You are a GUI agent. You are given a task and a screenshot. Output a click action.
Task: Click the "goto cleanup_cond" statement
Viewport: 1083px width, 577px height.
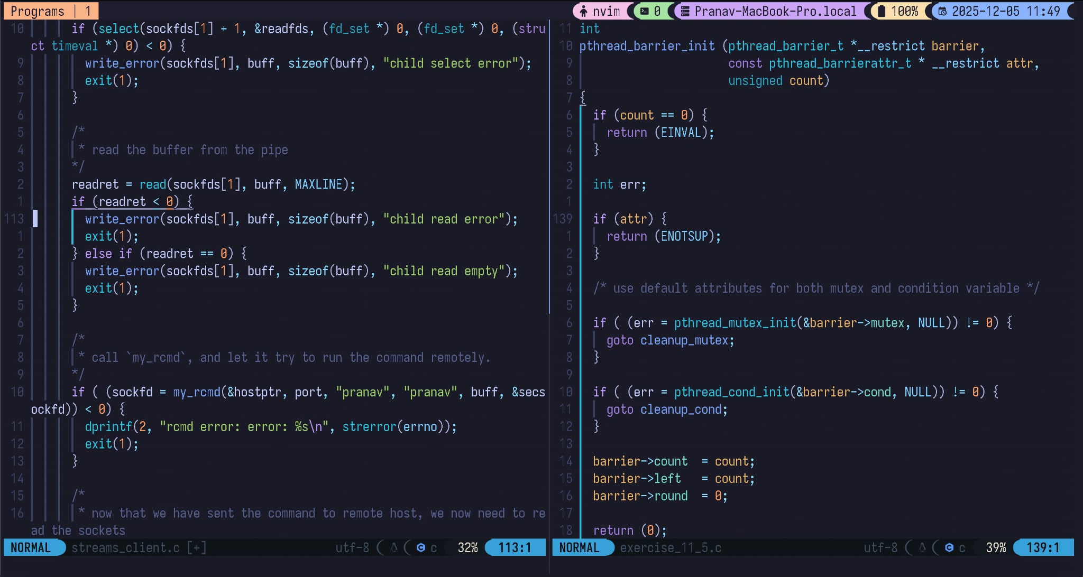pos(666,410)
